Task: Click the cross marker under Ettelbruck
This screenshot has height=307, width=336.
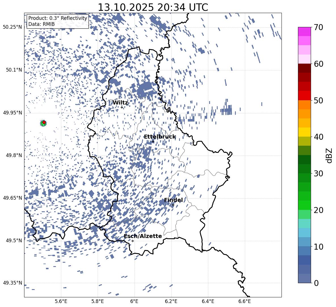Action: (x=153, y=141)
